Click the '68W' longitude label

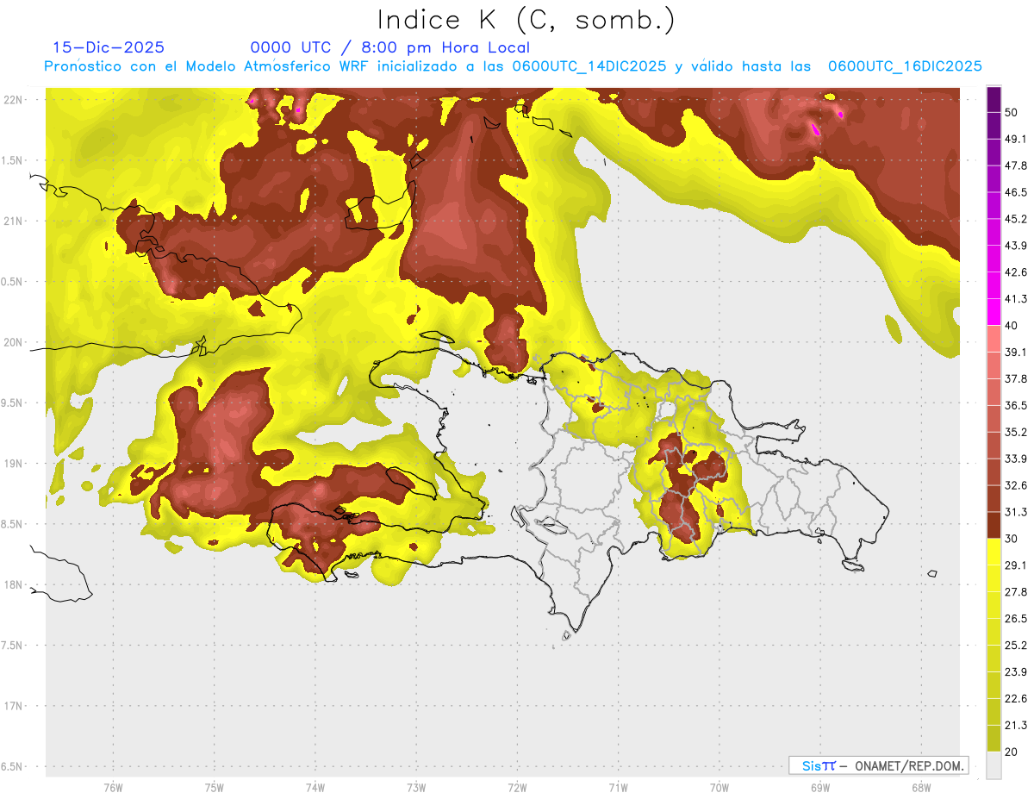[x=921, y=788]
